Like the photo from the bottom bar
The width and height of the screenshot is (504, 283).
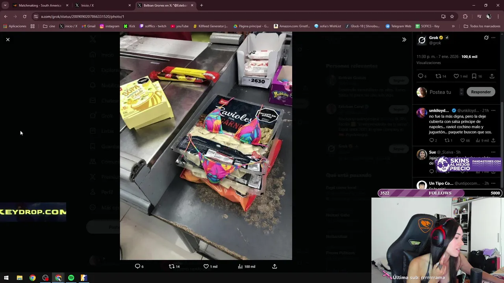[210, 266]
